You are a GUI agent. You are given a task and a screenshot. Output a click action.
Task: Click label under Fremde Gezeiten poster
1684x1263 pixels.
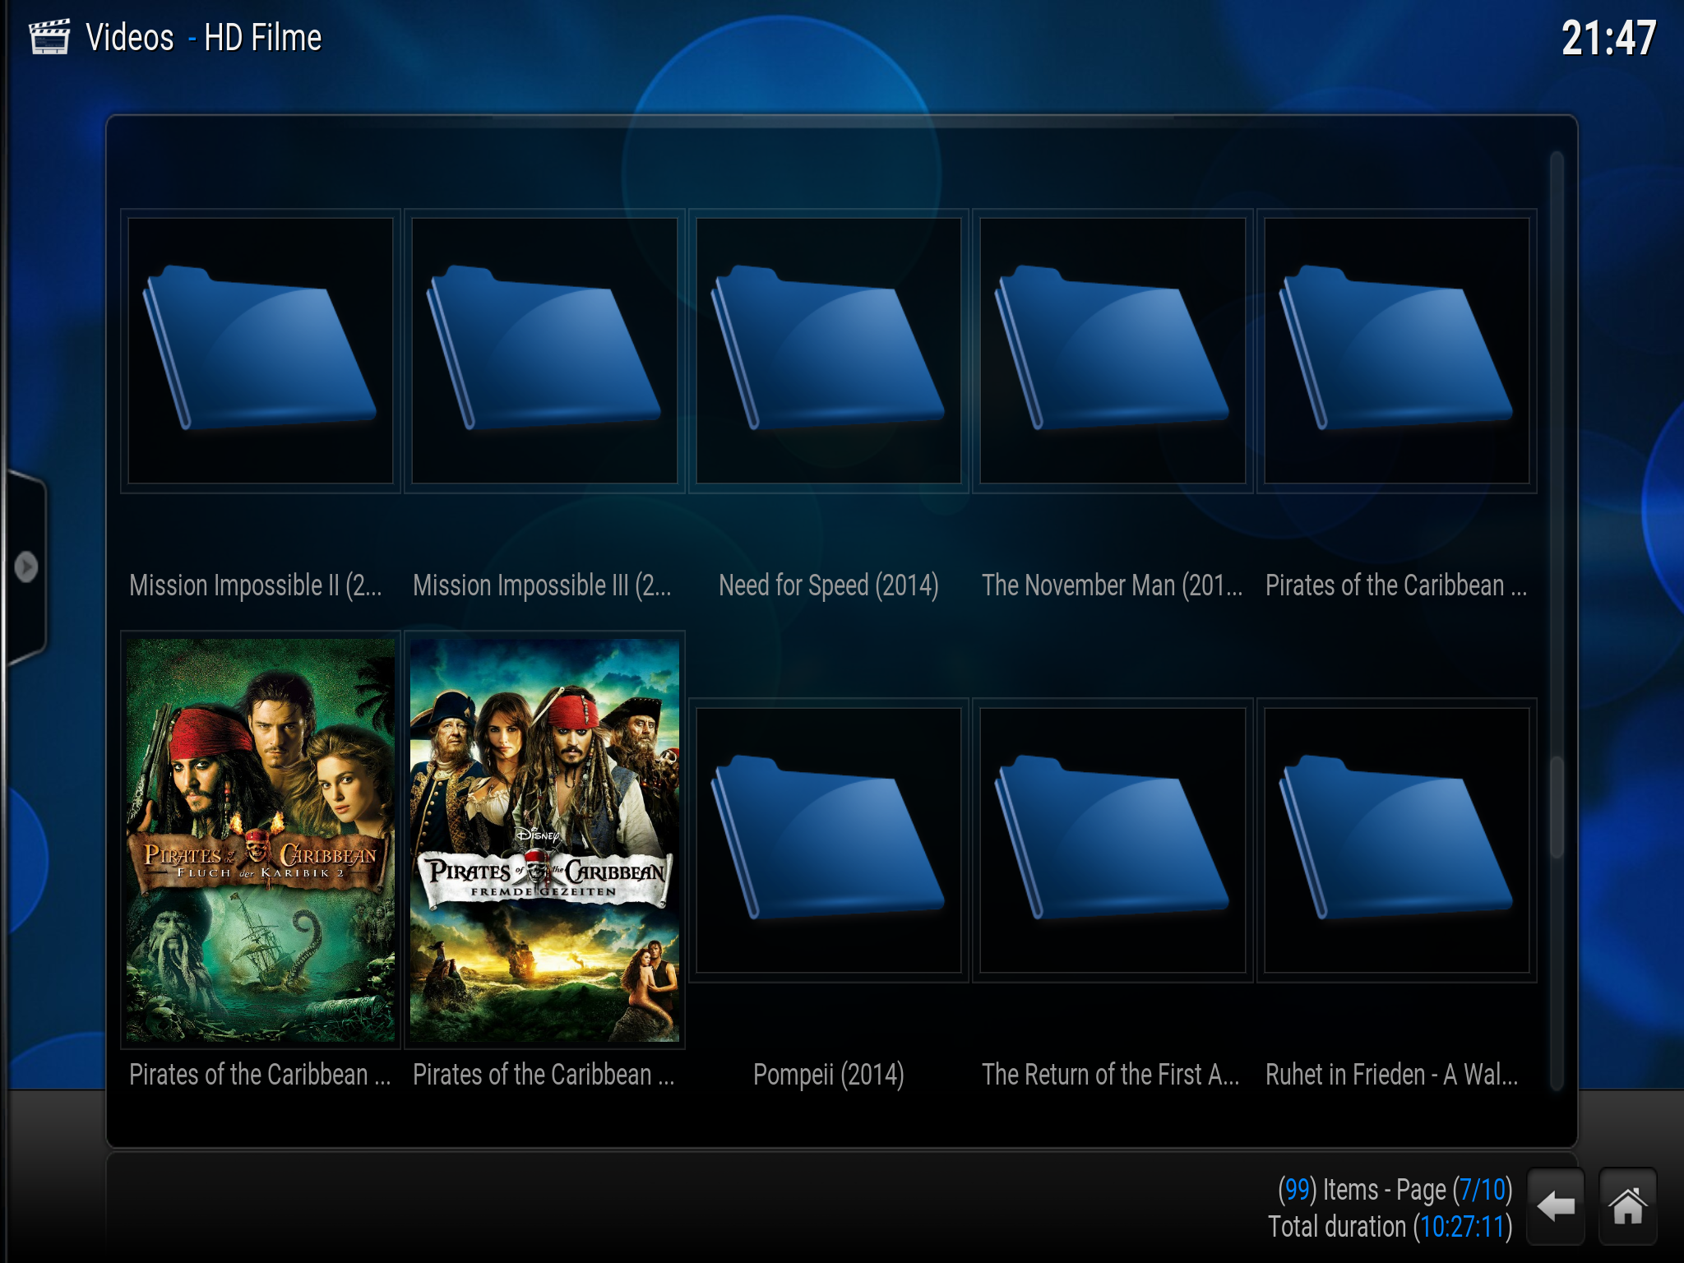pyautogui.click(x=544, y=1075)
